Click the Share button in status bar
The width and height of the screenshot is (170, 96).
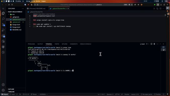(x=34, y=94)
